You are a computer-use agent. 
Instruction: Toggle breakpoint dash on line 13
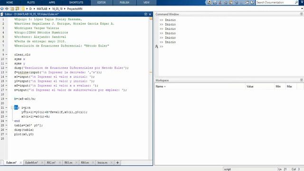pos(6,72)
